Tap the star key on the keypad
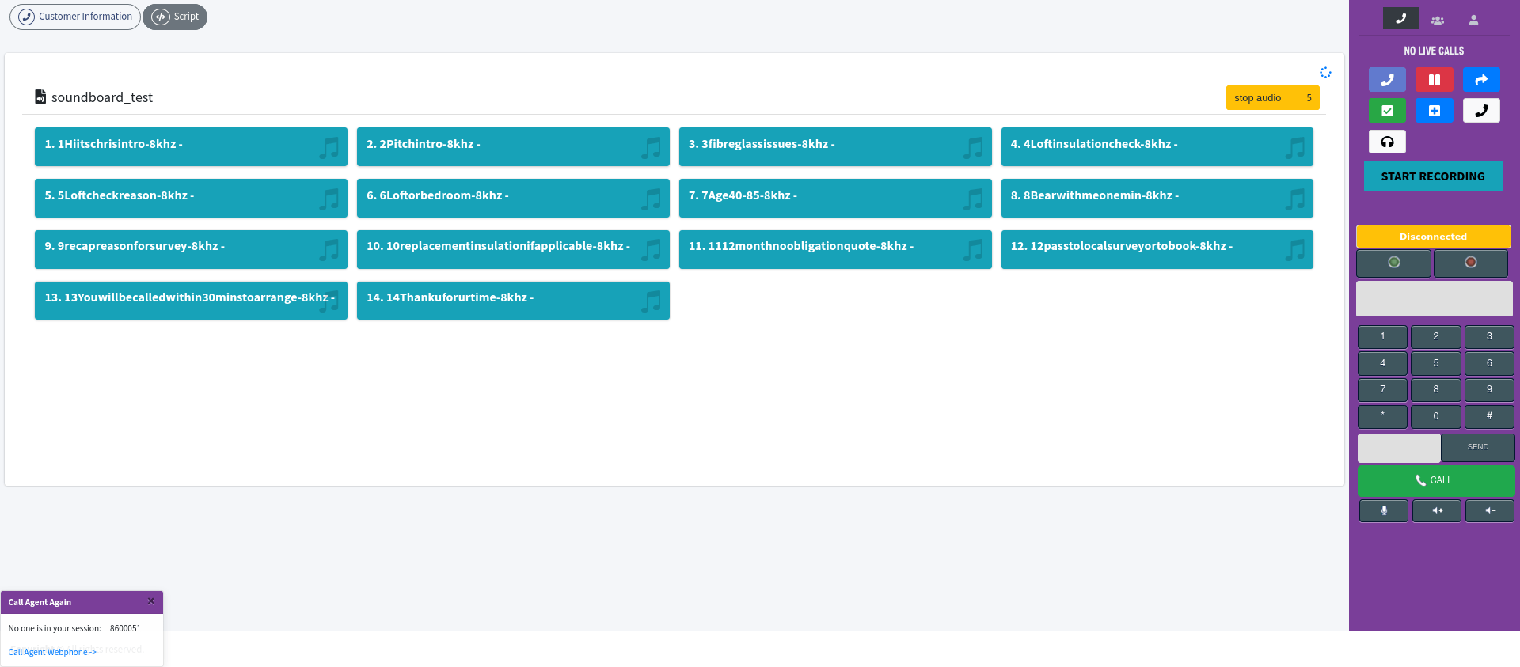The image size is (1520, 667). tap(1382, 417)
